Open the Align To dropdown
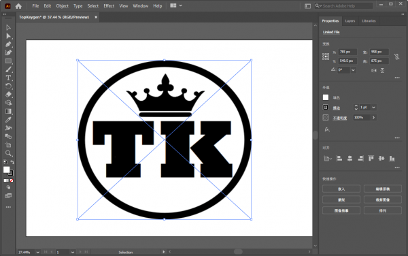The height and width of the screenshot is (256, 408). point(328,159)
